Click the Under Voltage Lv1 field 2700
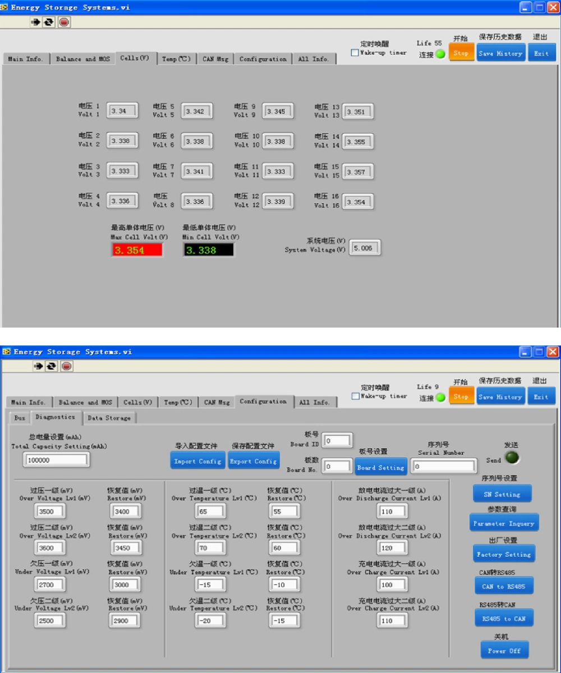The width and height of the screenshot is (561, 673). tap(50, 584)
